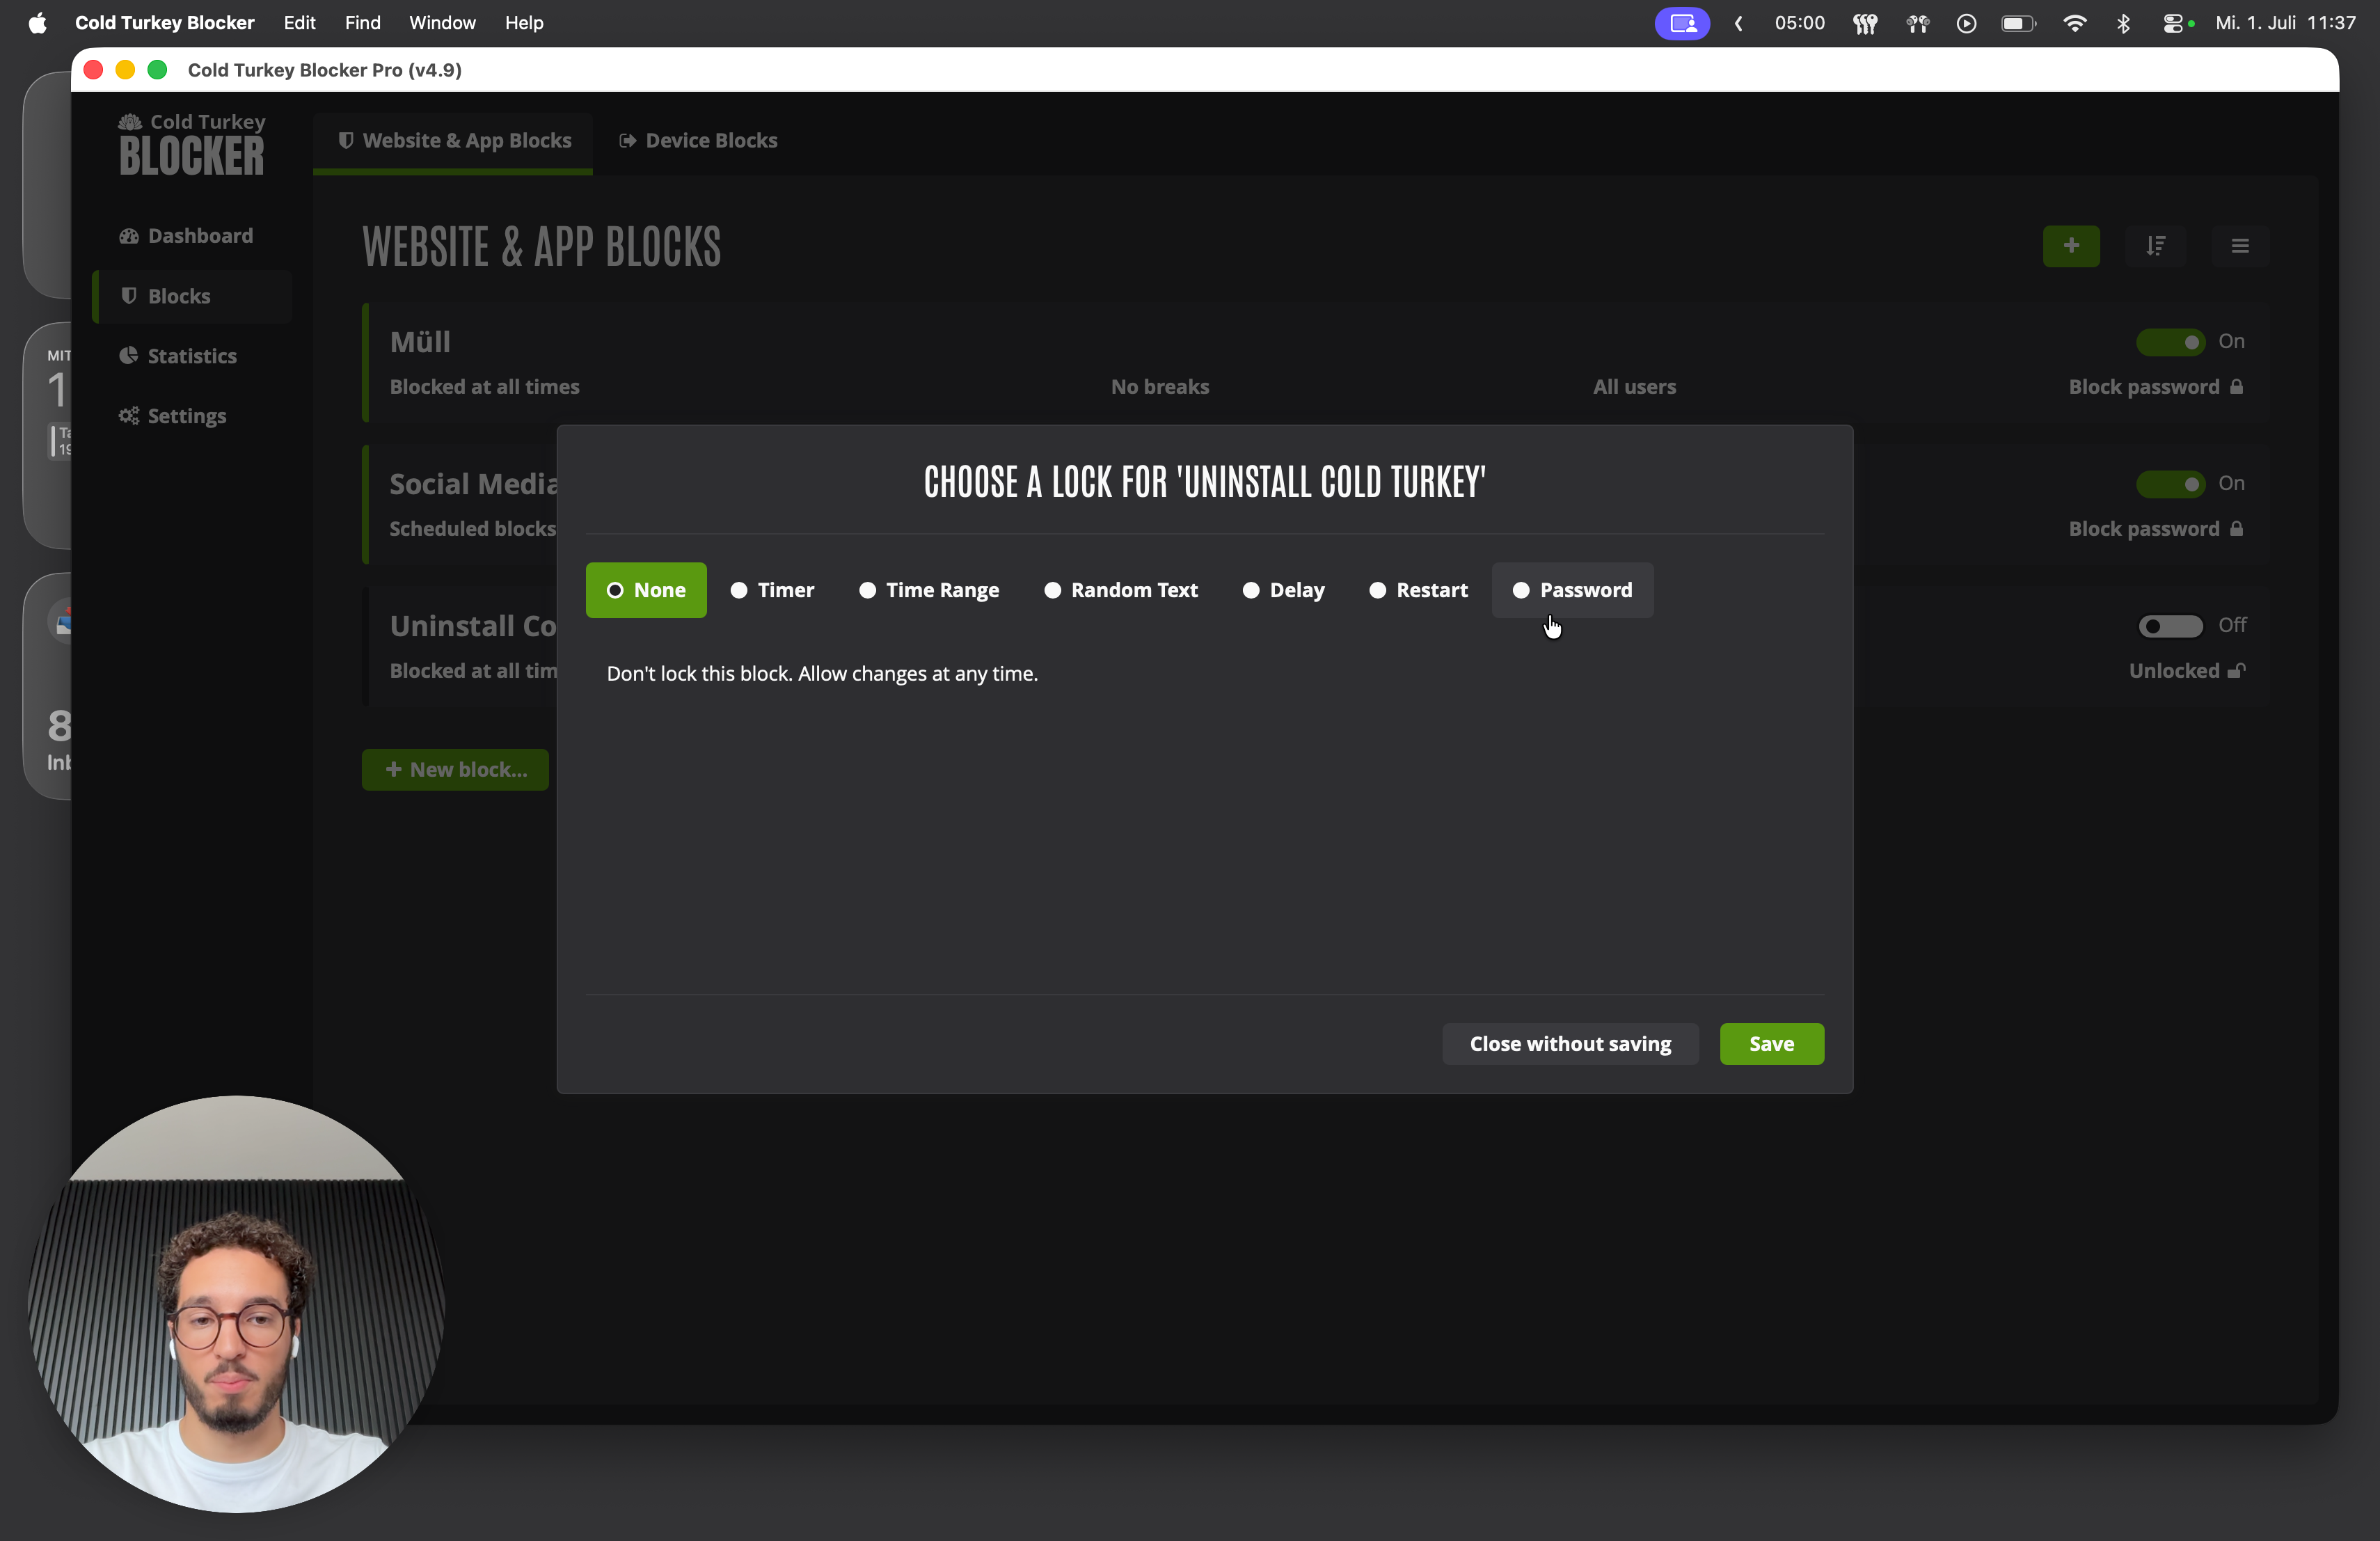Enable the Uninstall Cold Turkey block switch
Screen dimensions: 2380x1541
(x=2170, y=626)
